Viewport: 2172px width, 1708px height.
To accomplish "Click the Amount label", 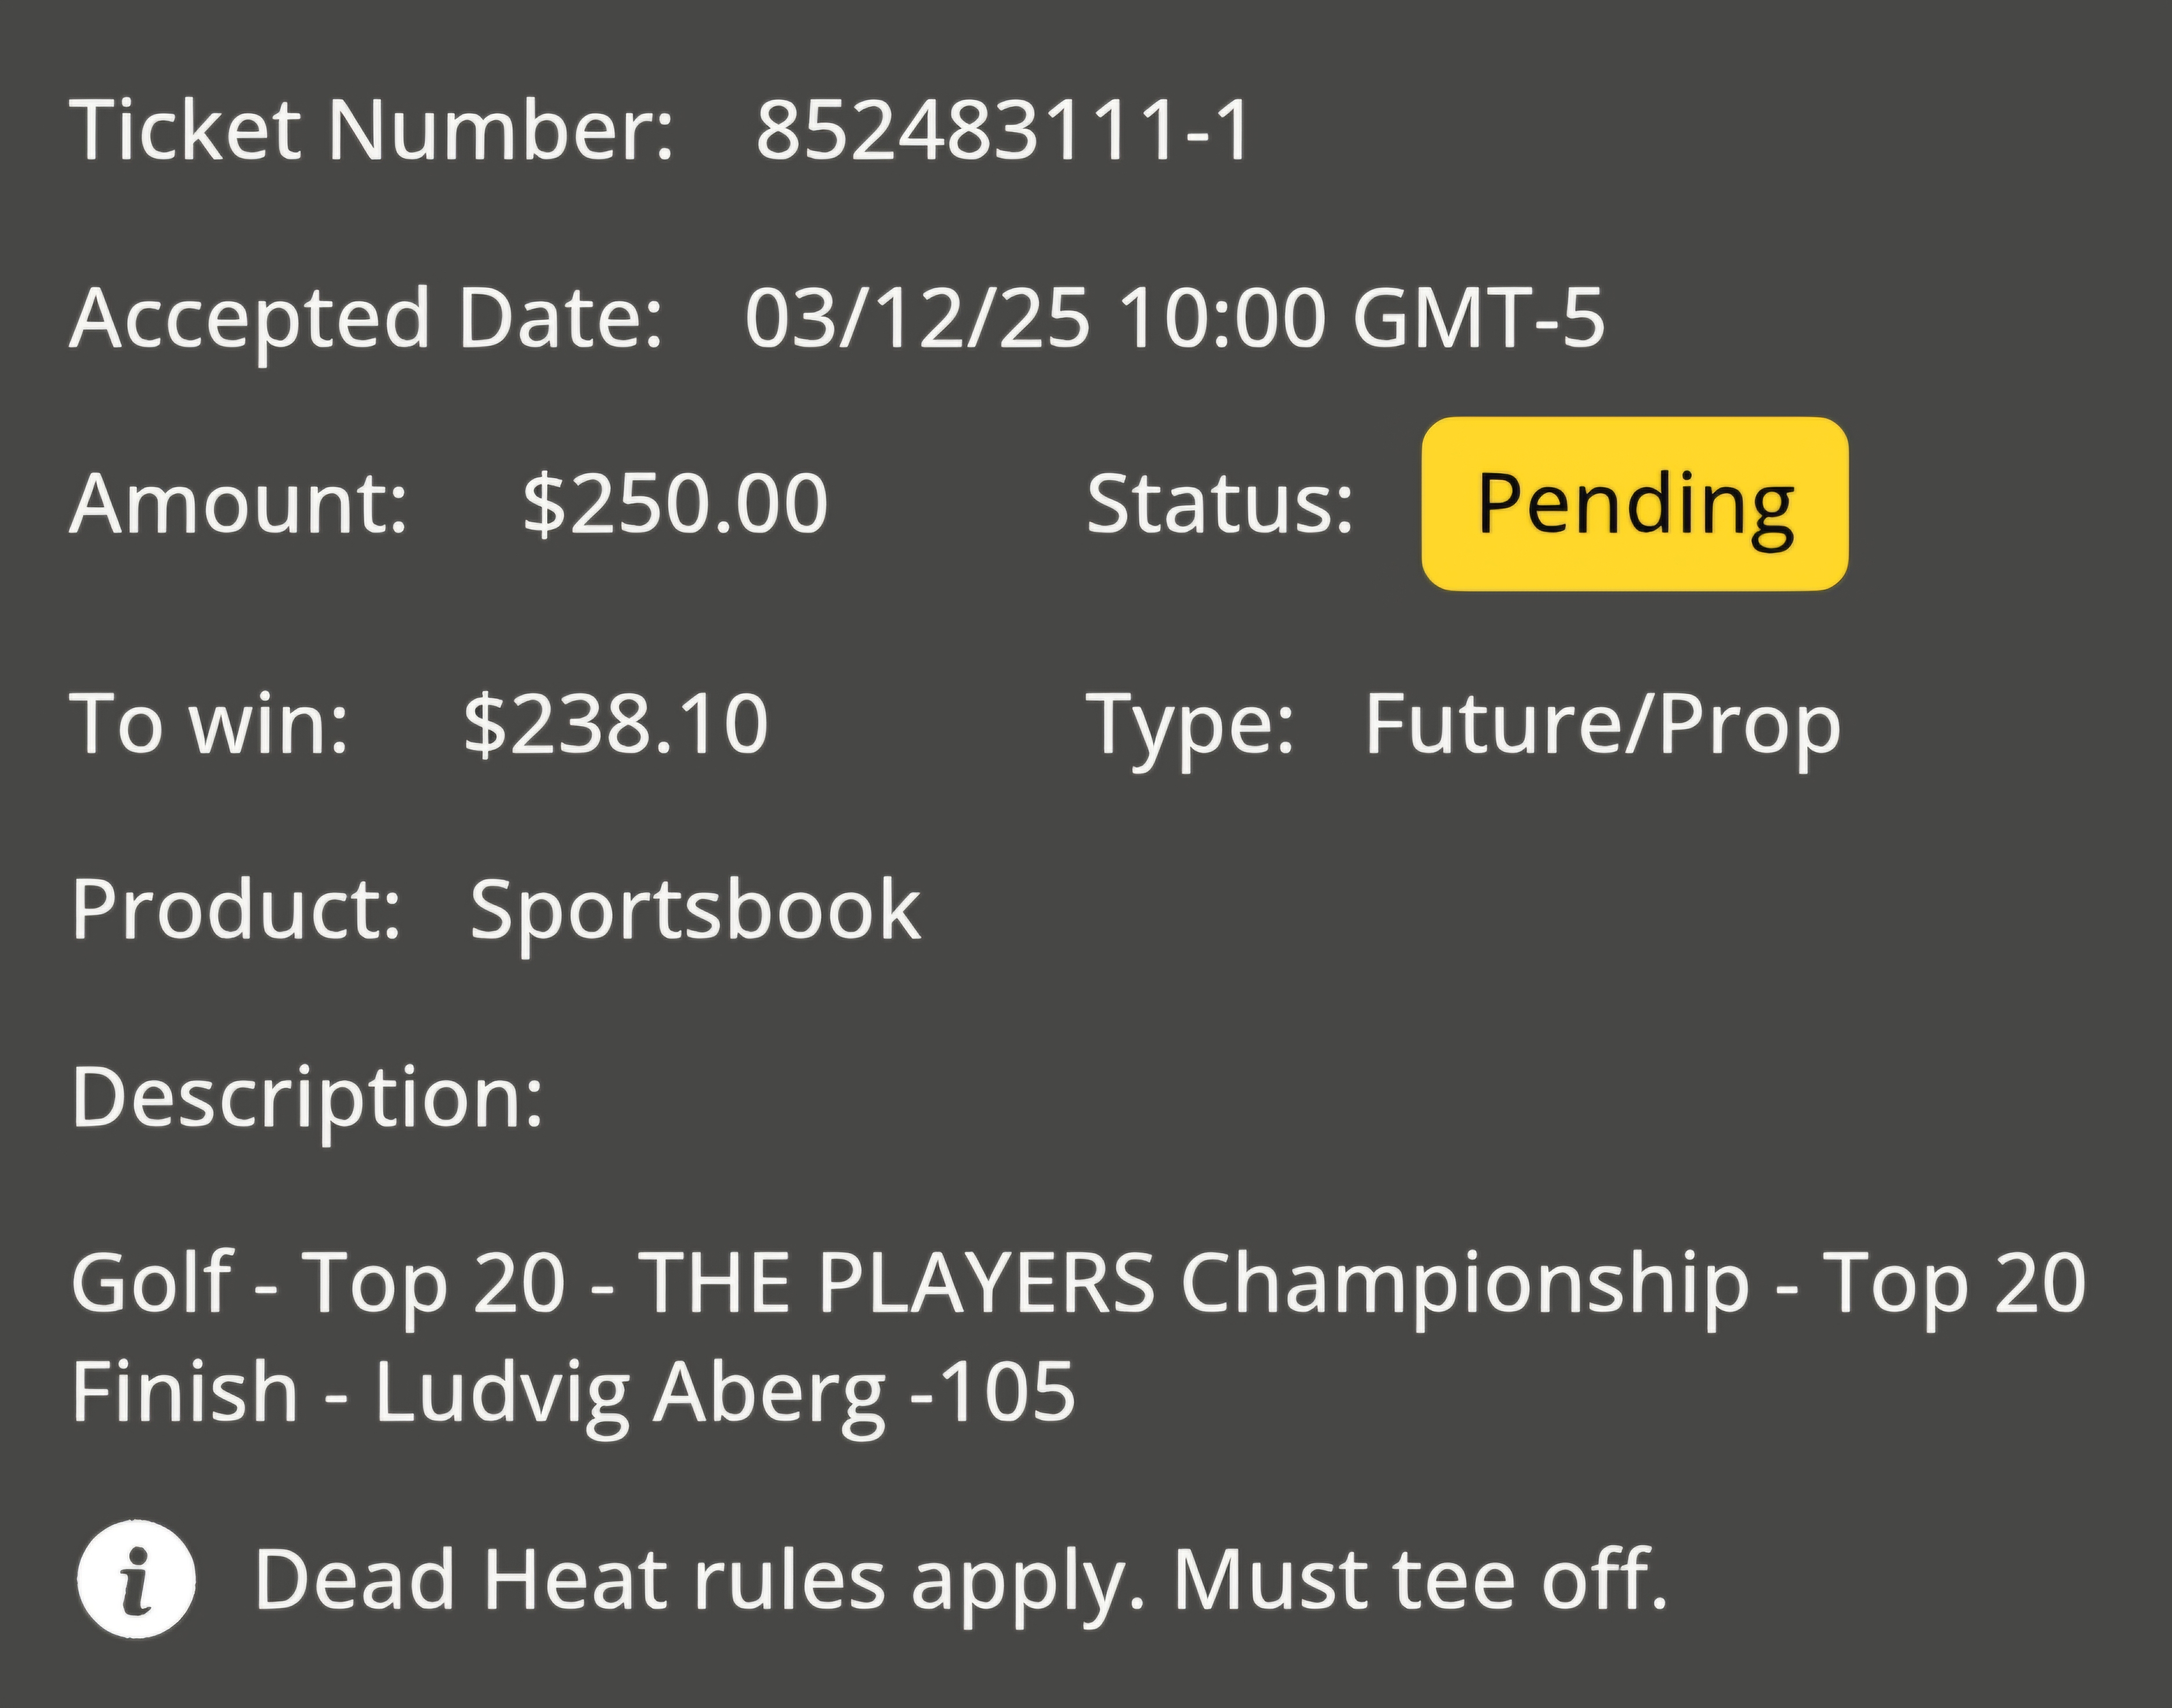I will (x=239, y=503).
